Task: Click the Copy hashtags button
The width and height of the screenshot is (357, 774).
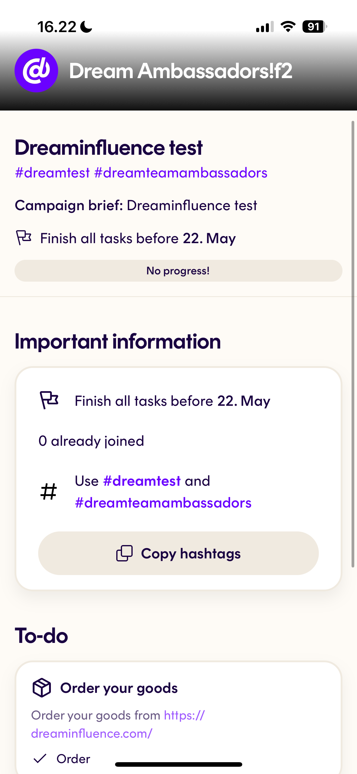Action: point(178,553)
